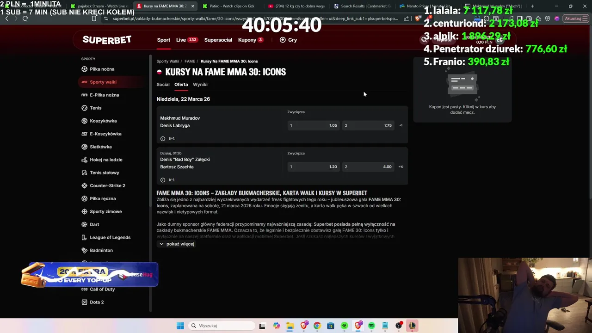Expand the +10 markets for Załęcki match

pyautogui.click(x=401, y=166)
